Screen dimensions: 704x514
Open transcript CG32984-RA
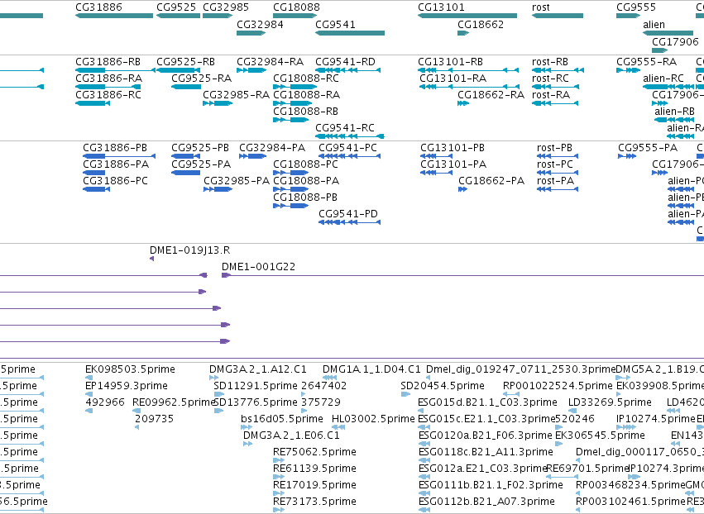click(x=271, y=62)
